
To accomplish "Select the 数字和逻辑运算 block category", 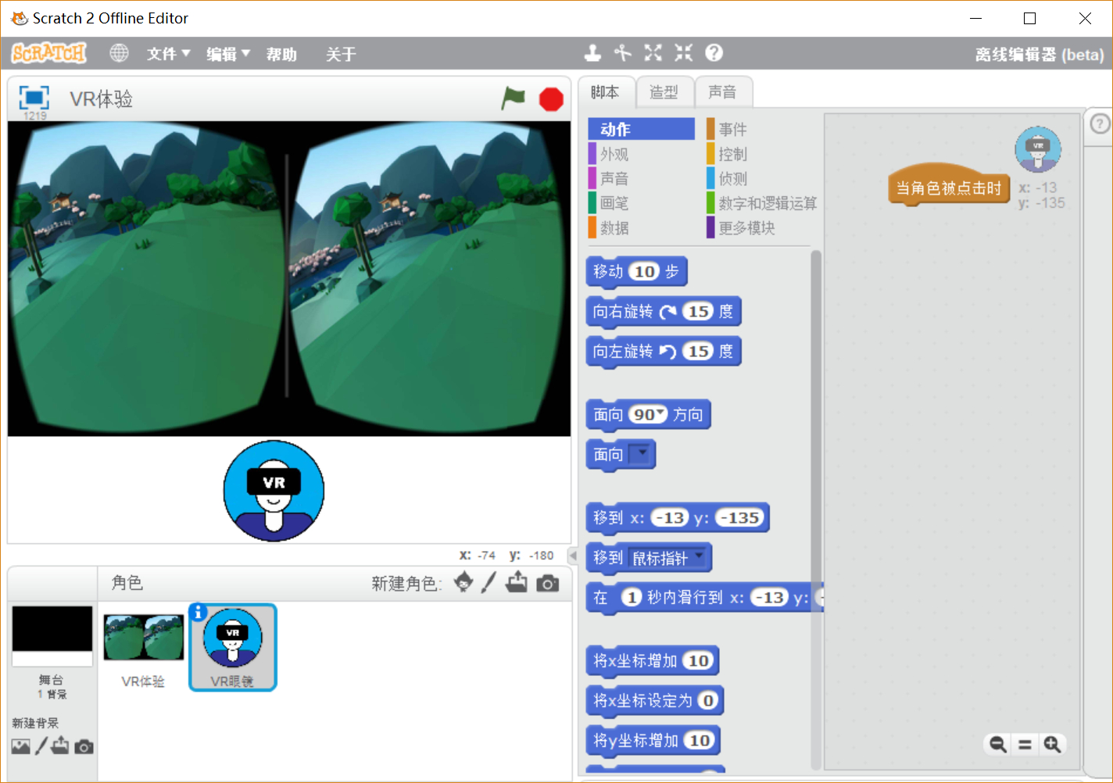I will click(x=761, y=203).
